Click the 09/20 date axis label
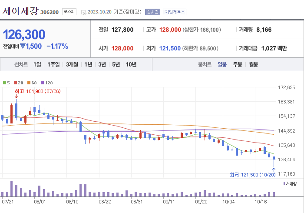The height and width of the screenshot is (213, 304). (201, 202)
